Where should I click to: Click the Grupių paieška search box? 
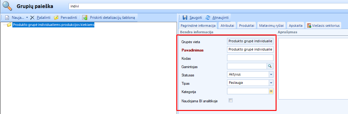click(x=208, y=6)
